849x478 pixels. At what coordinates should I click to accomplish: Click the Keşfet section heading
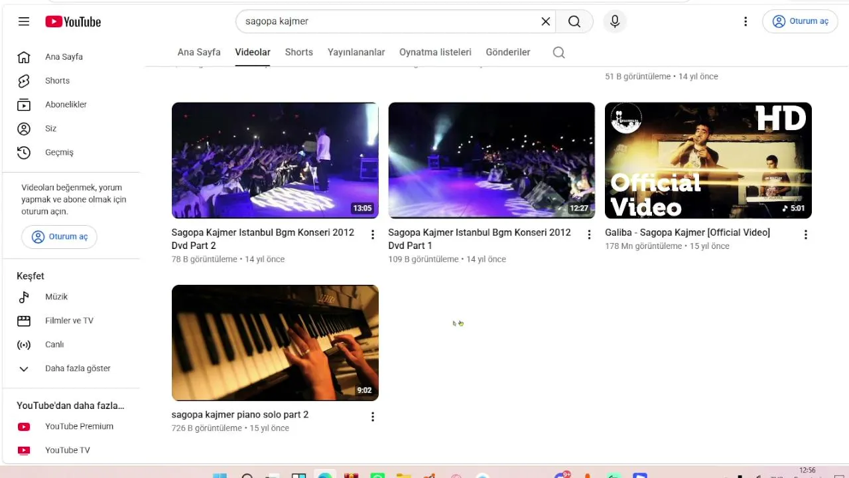(x=31, y=276)
